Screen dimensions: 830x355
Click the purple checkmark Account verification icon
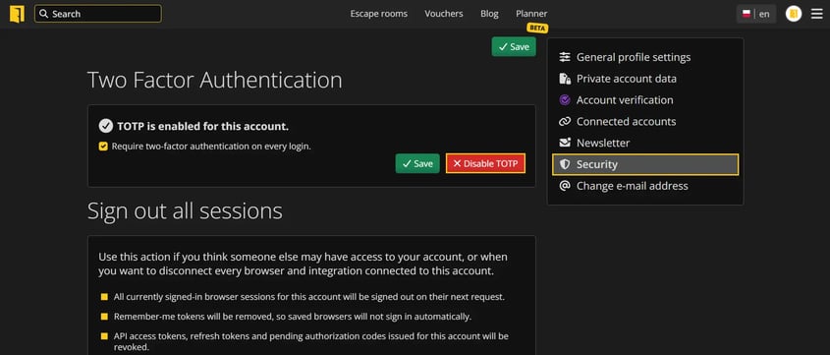(x=565, y=100)
